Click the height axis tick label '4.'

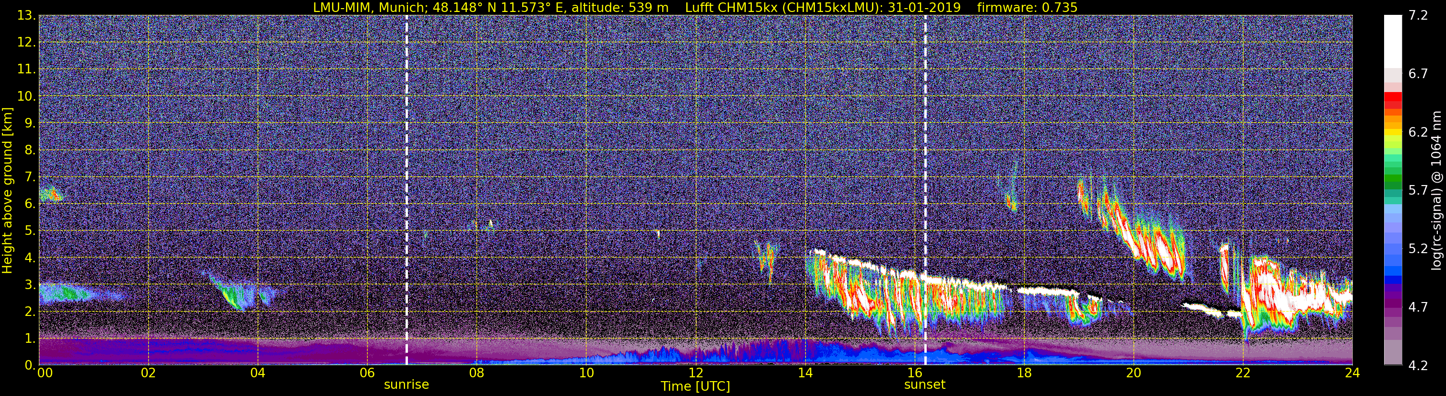pyautogui.click(x=29, y=258)
